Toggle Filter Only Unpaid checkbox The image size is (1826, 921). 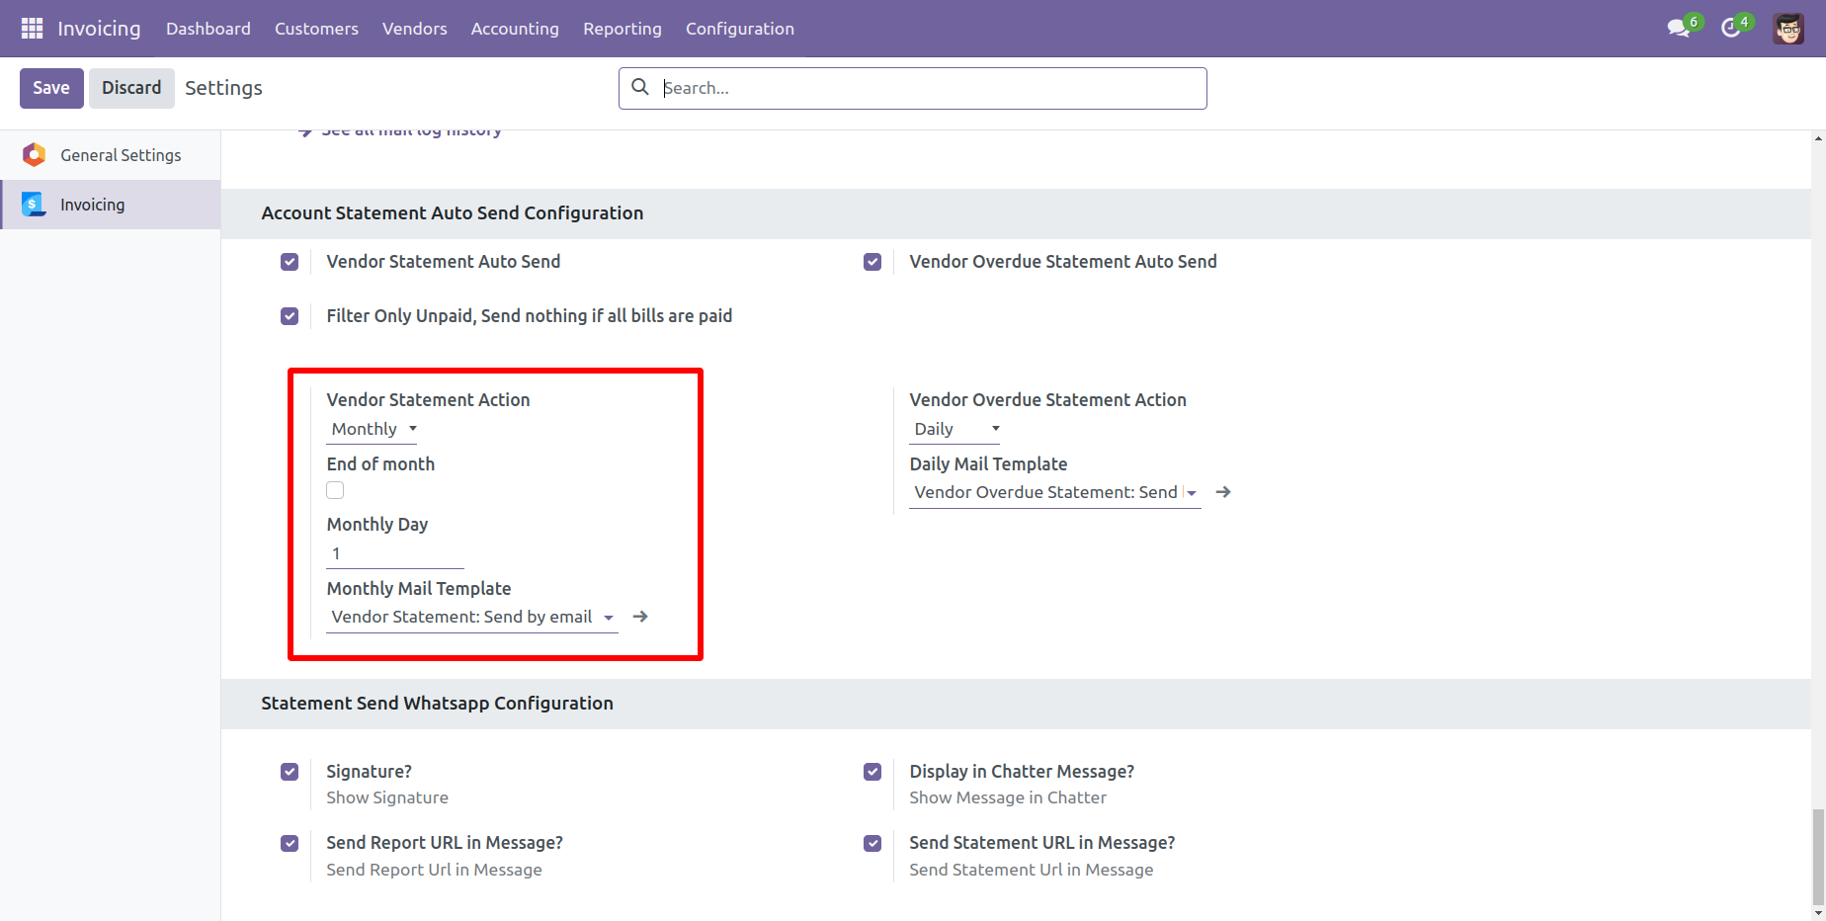click(x=290, y=316)
